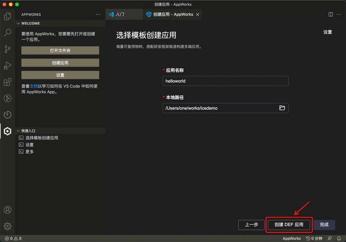Image resolution: width=346 pixels, height=242 pixels.
Task: Open the Extensions view
Action: [7, 82]
